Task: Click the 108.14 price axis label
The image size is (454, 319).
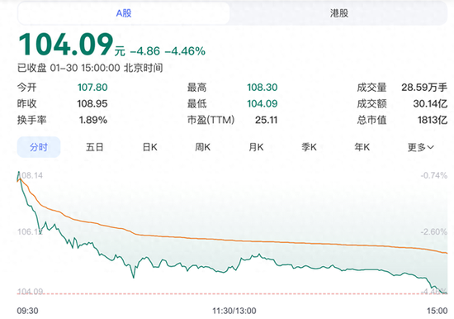Action: pos(30,175)
